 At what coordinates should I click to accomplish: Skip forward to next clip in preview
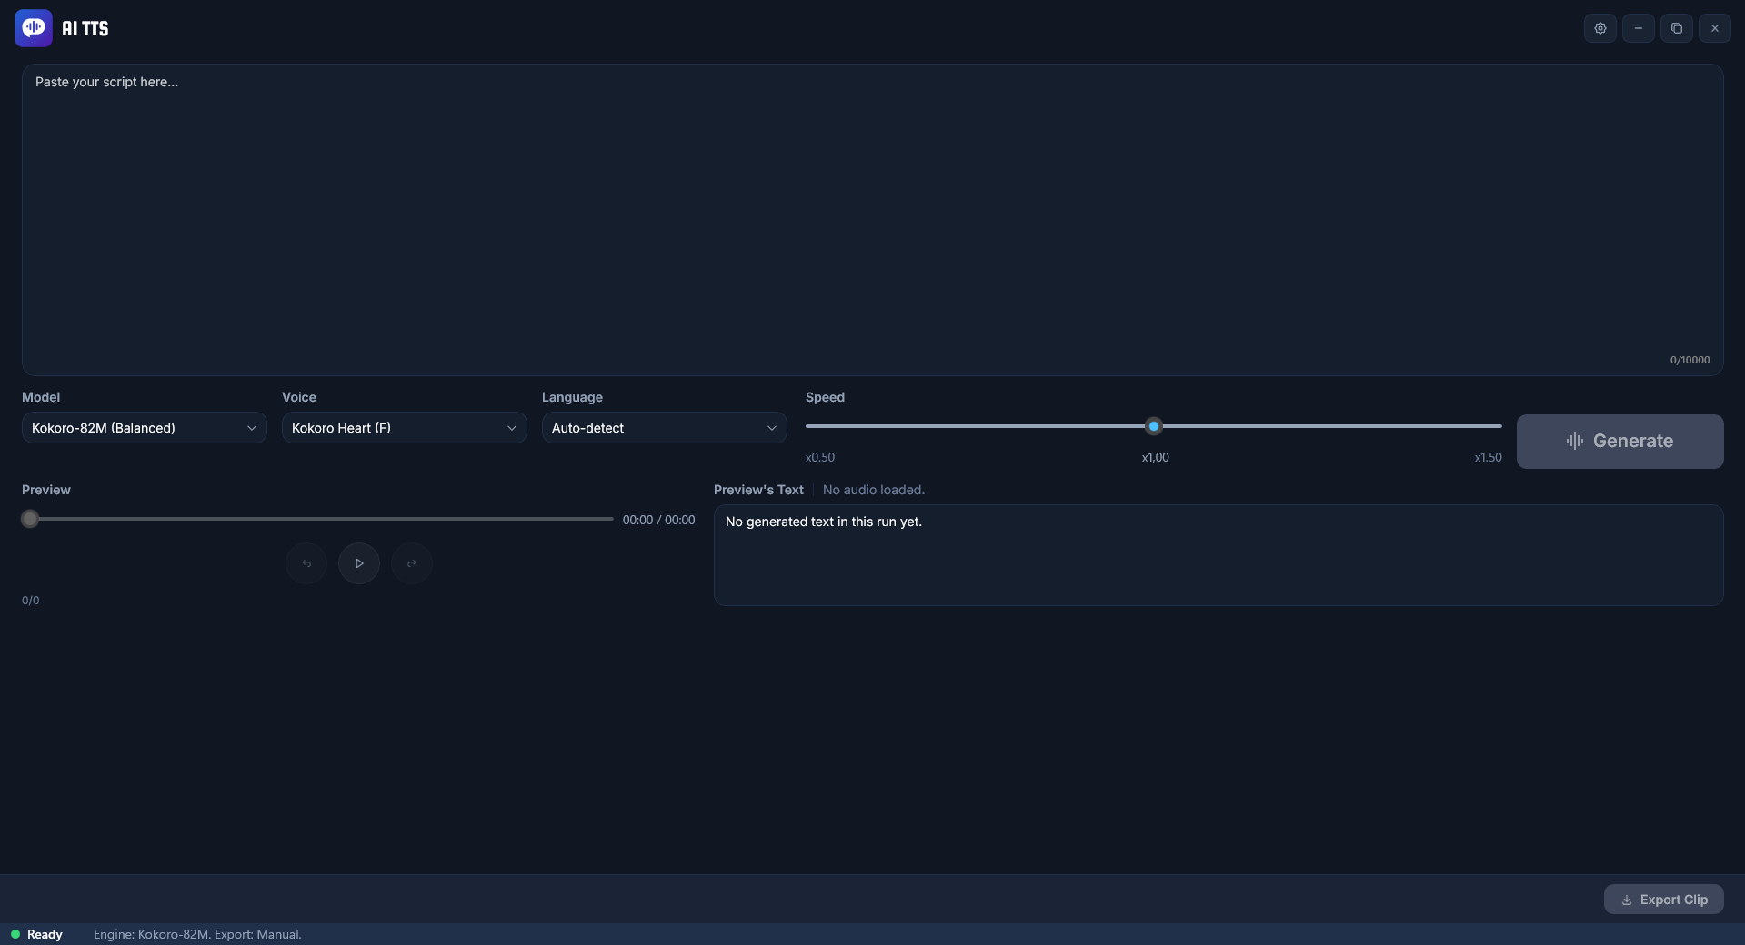(412, 563)
